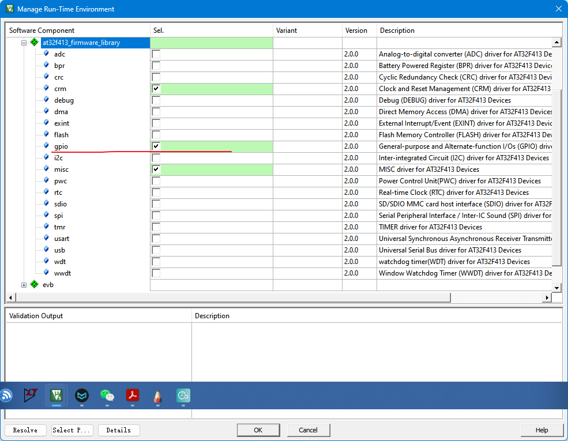Open the Details button

point(119,430)
